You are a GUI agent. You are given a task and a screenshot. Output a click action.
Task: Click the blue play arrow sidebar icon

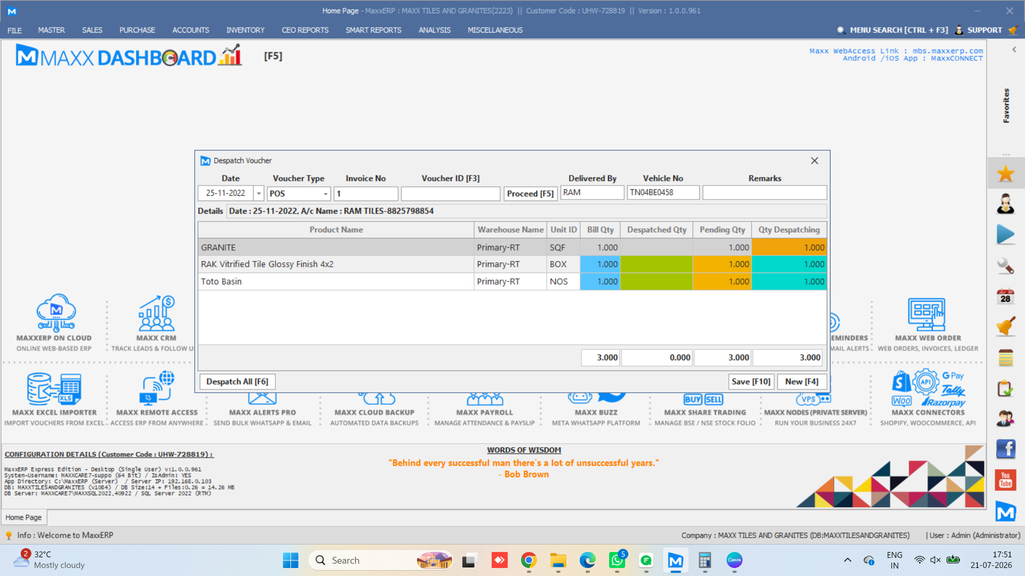point(1005,235)
